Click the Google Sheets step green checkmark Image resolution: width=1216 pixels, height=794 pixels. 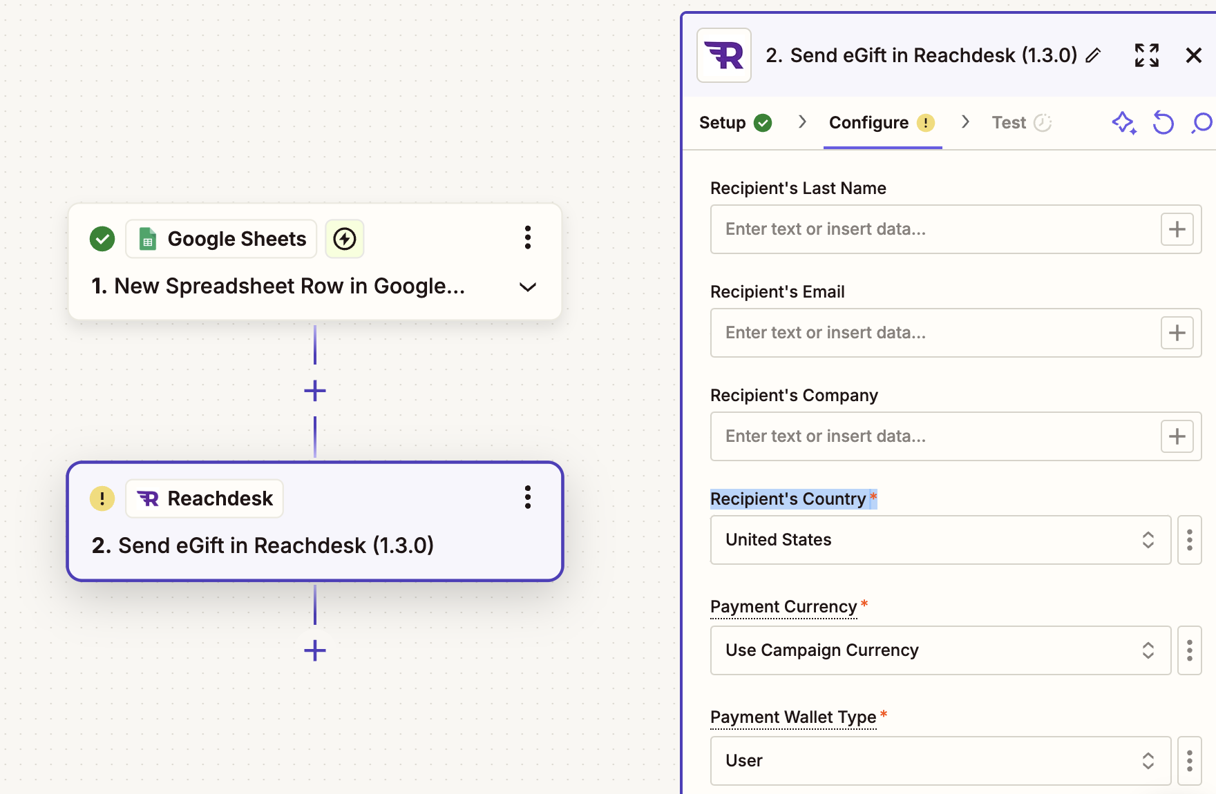pos(102,239)
